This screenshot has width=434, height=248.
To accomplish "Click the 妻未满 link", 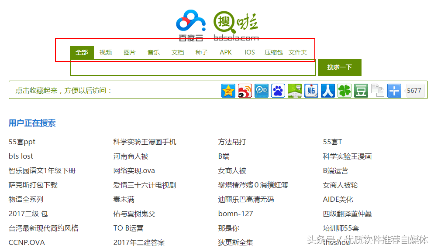I will pyautogui.click(x=124, y=199).
